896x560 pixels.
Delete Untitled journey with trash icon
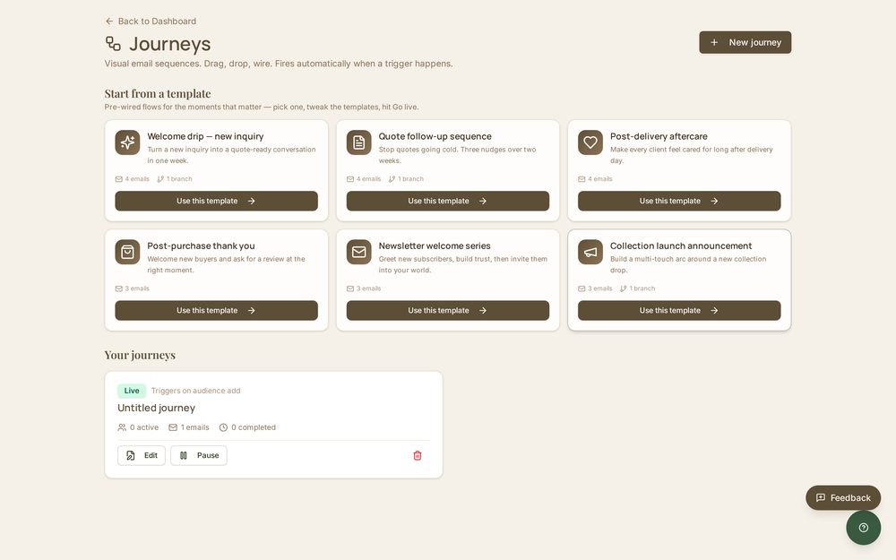[418, 455]
